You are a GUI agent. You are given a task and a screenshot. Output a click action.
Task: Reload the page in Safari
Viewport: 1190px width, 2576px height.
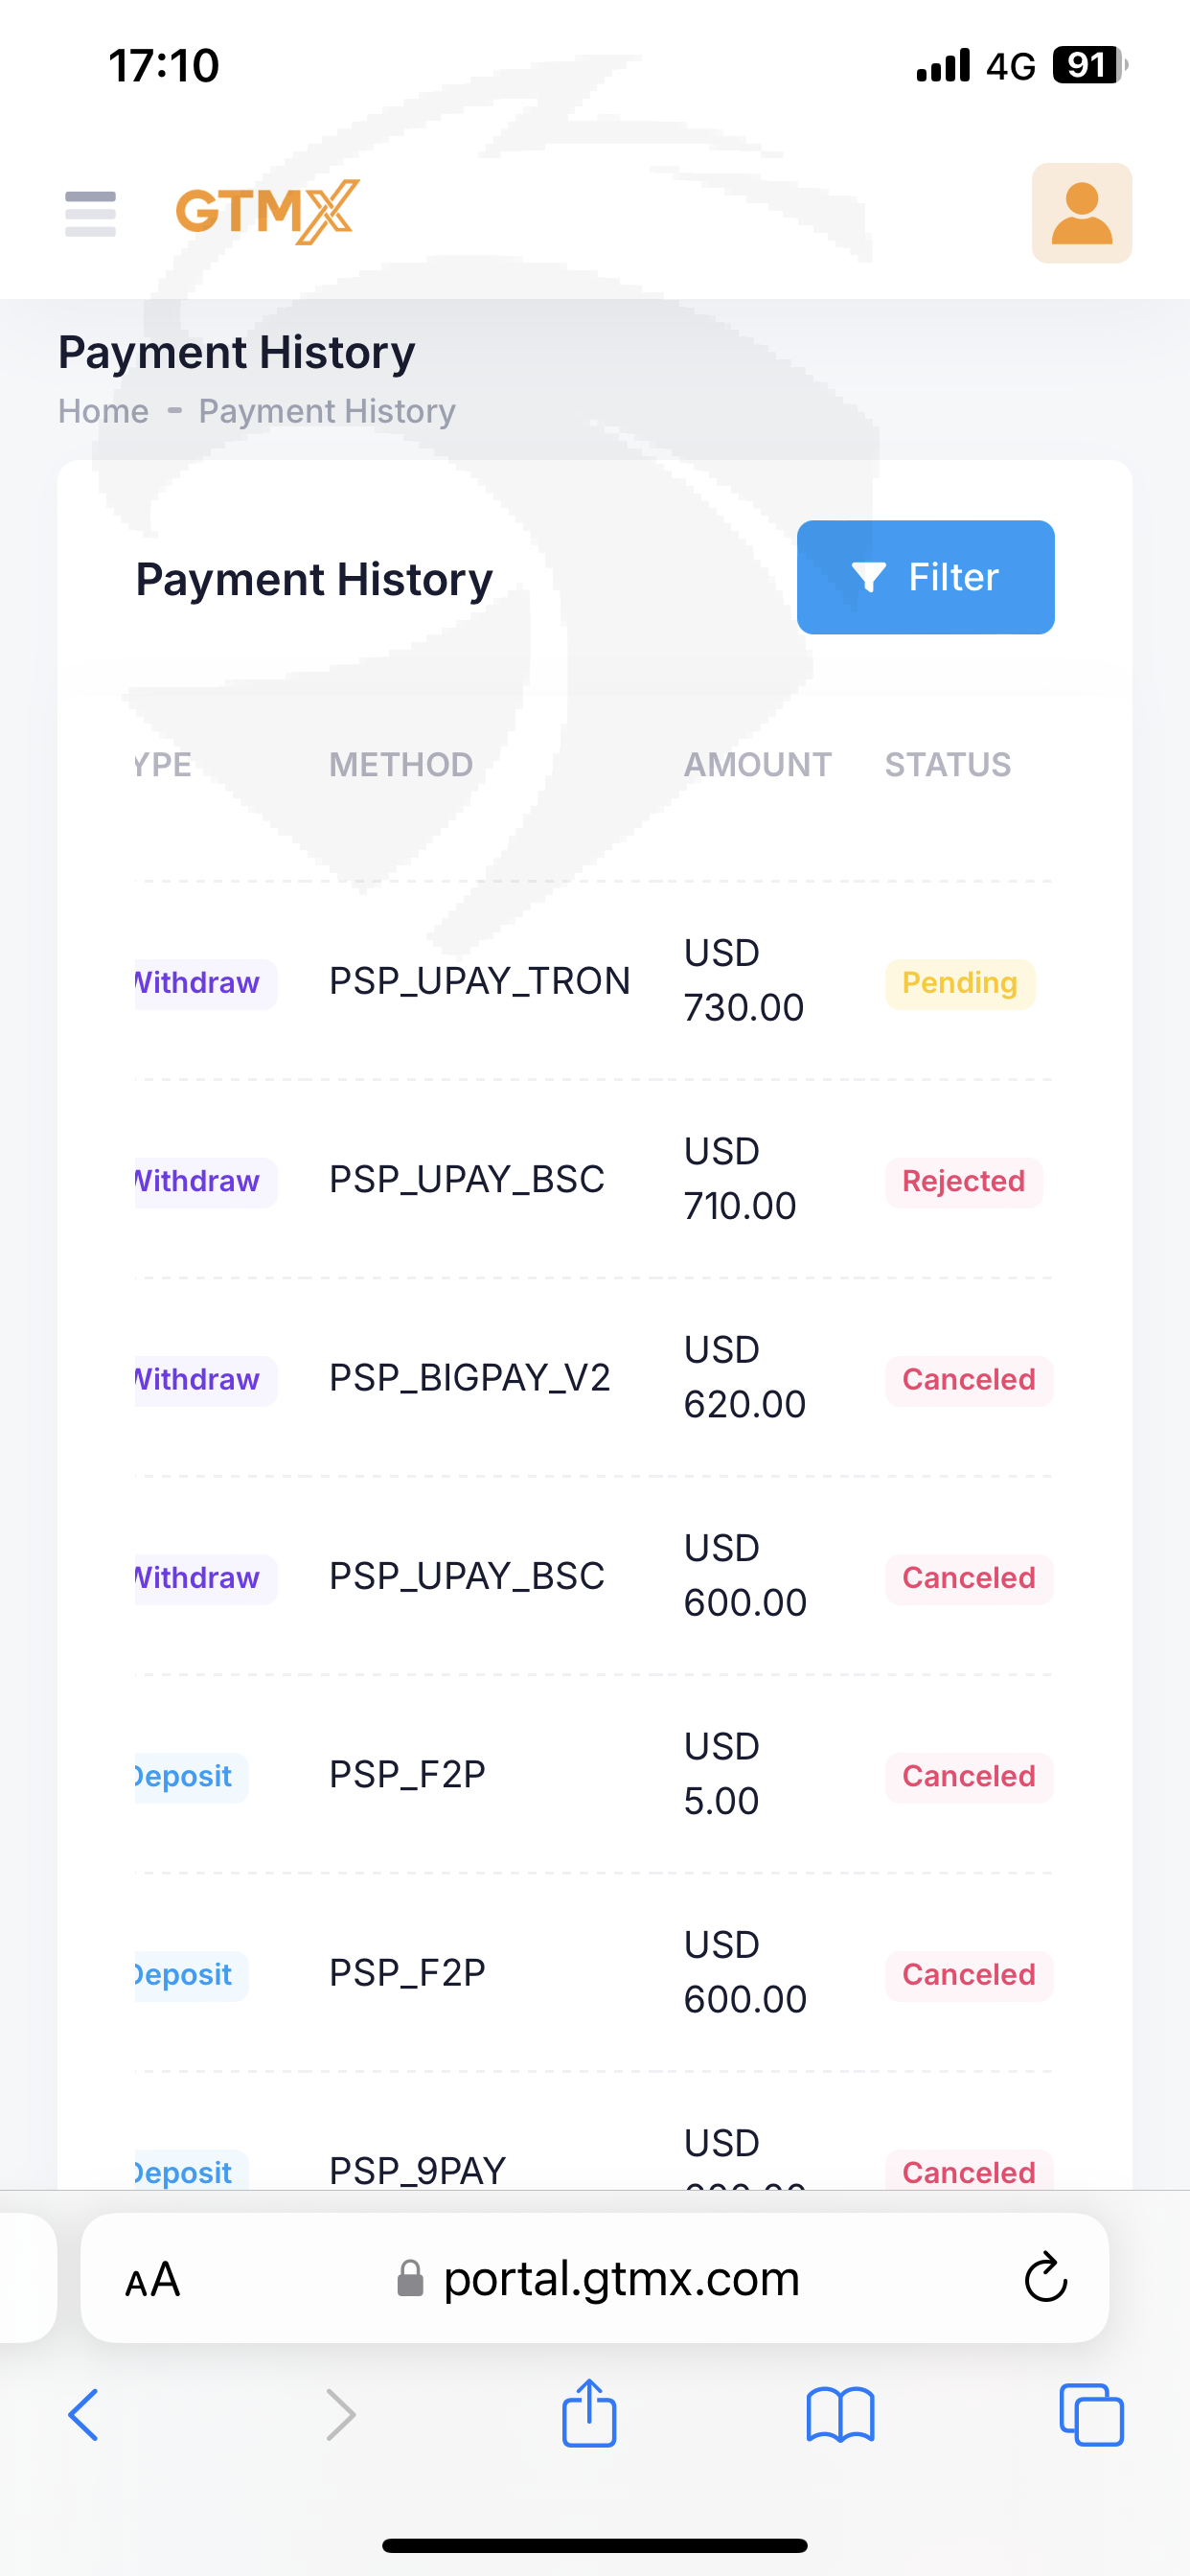(x=1045, y=2279)
